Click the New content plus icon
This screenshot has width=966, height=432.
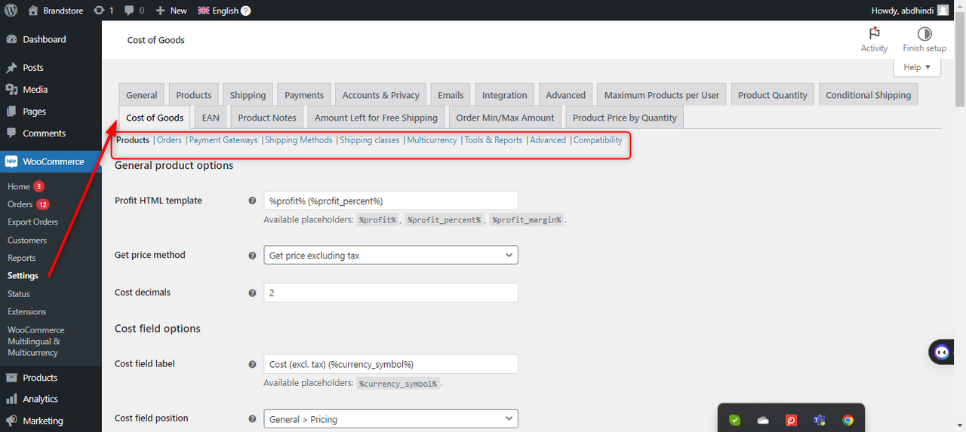point(160,11)
